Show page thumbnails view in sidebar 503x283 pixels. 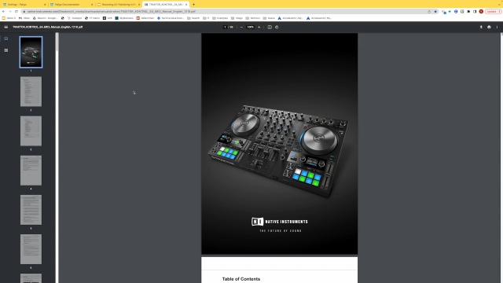point(6,39)
